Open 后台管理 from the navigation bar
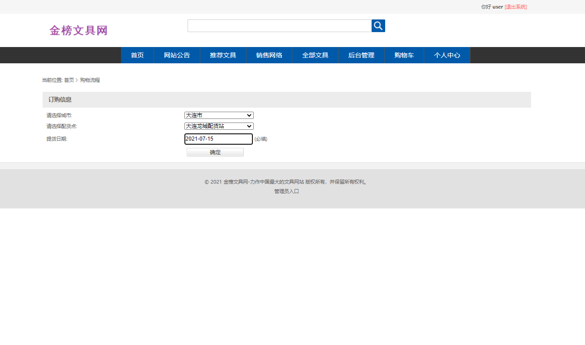The image size is (585, 345). 361,55
